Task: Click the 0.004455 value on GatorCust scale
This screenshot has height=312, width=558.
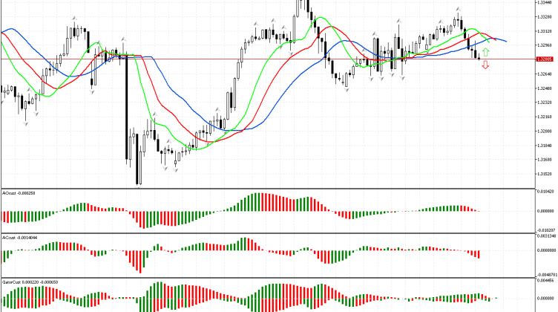Action: click(545, 282)
